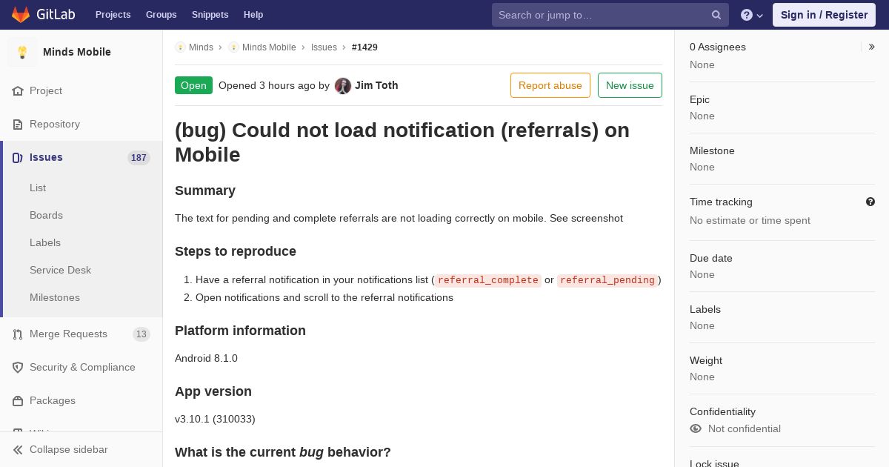Click the Merge Requests count badge 13
Viewport: 889px width, 467px height.
(141, 334)
